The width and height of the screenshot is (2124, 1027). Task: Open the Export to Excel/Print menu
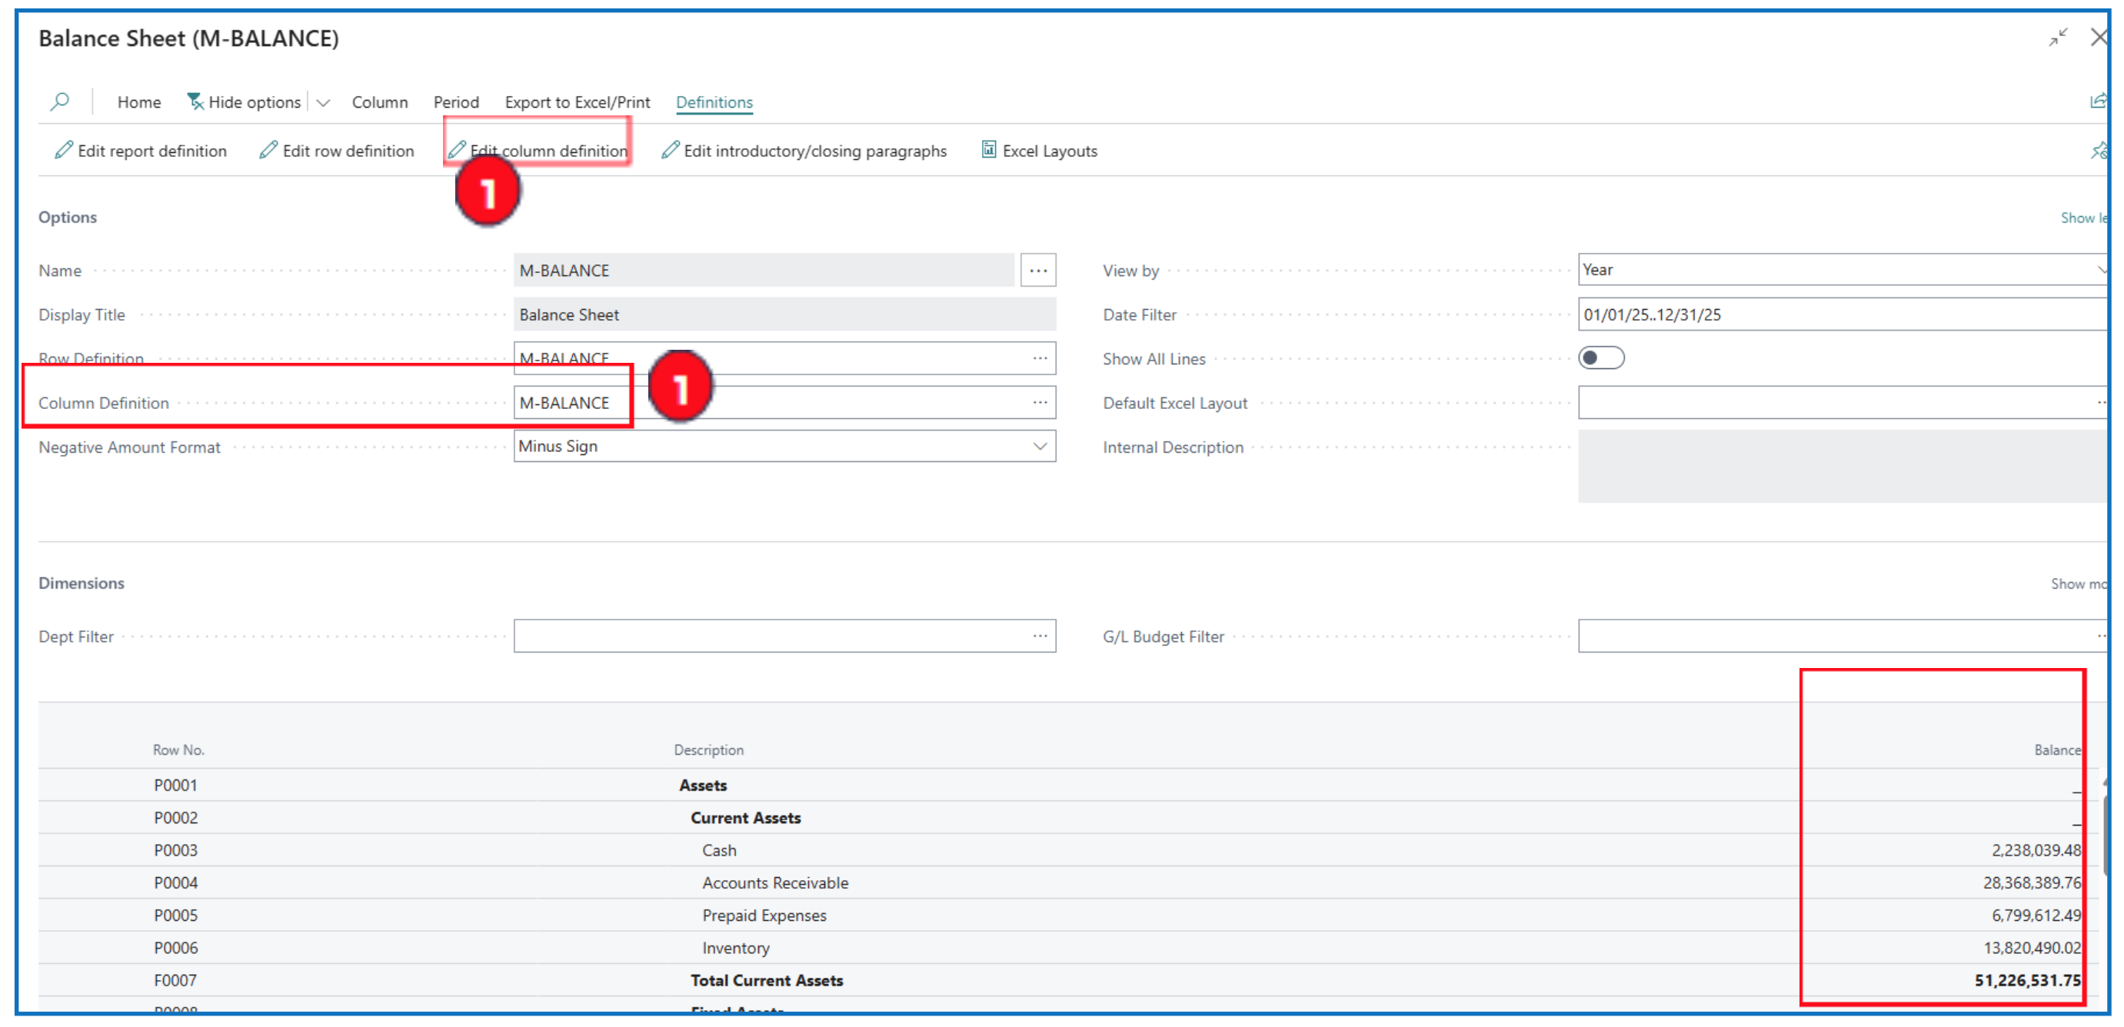pos(576,102)
